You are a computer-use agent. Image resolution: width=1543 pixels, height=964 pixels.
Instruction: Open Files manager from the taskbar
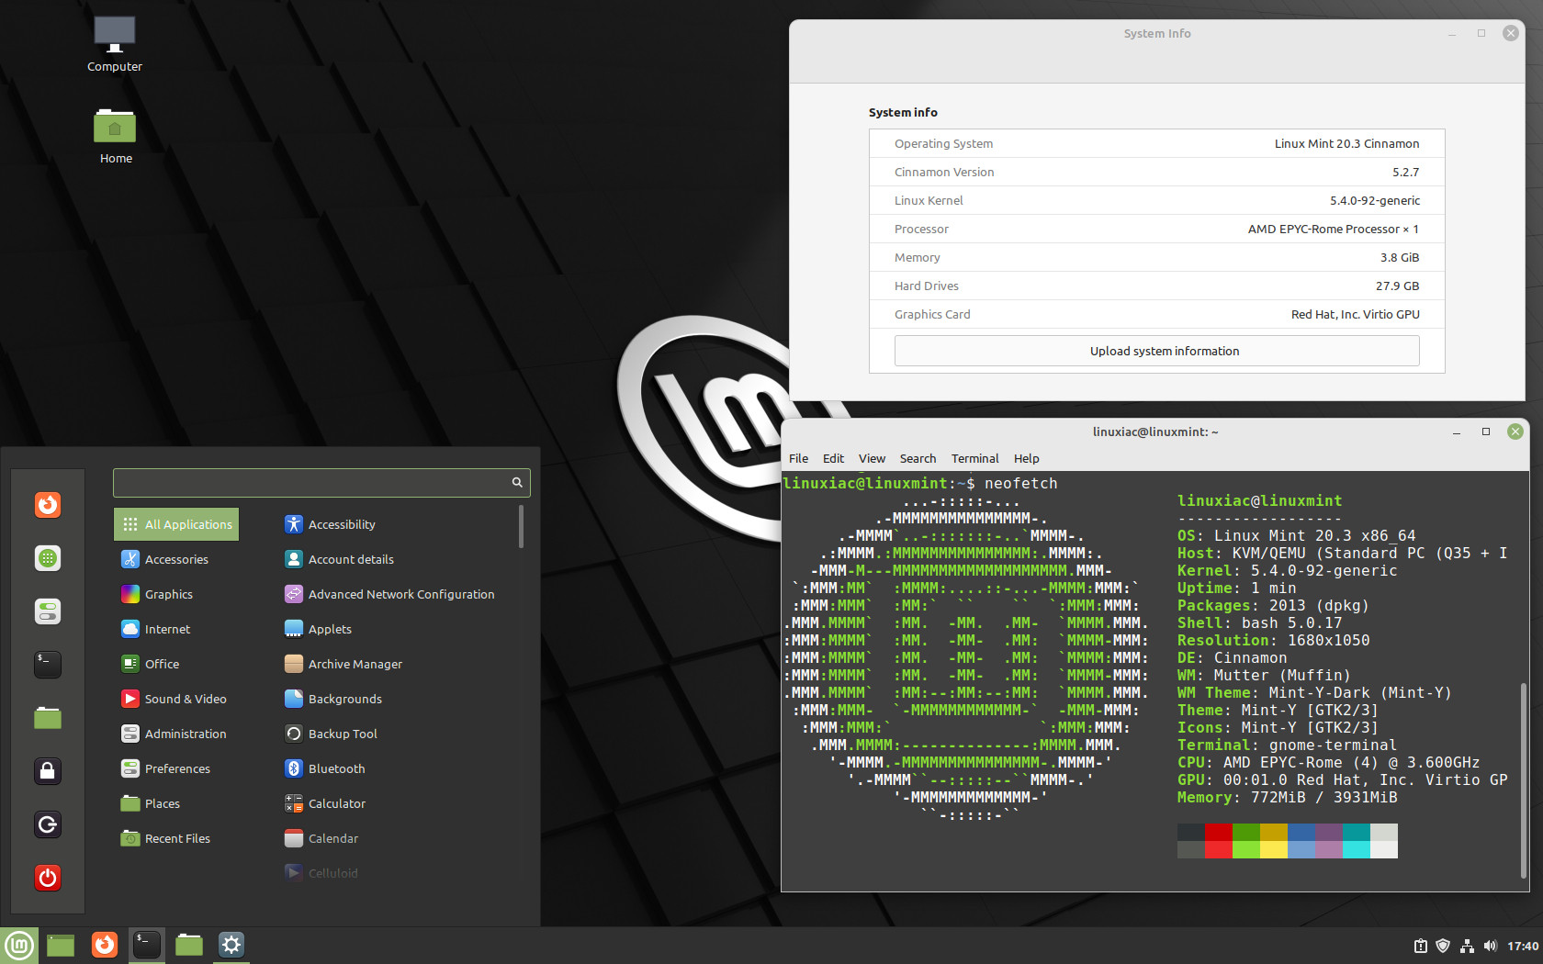(x=189, y=945)
